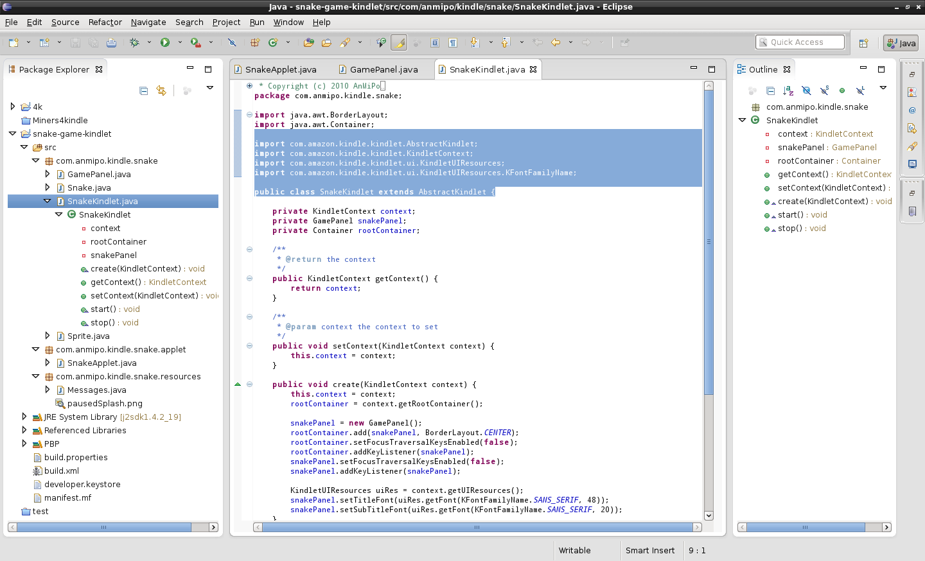
Task: Switch to the GamePanel.java editor tab
Action: [383, 69]
